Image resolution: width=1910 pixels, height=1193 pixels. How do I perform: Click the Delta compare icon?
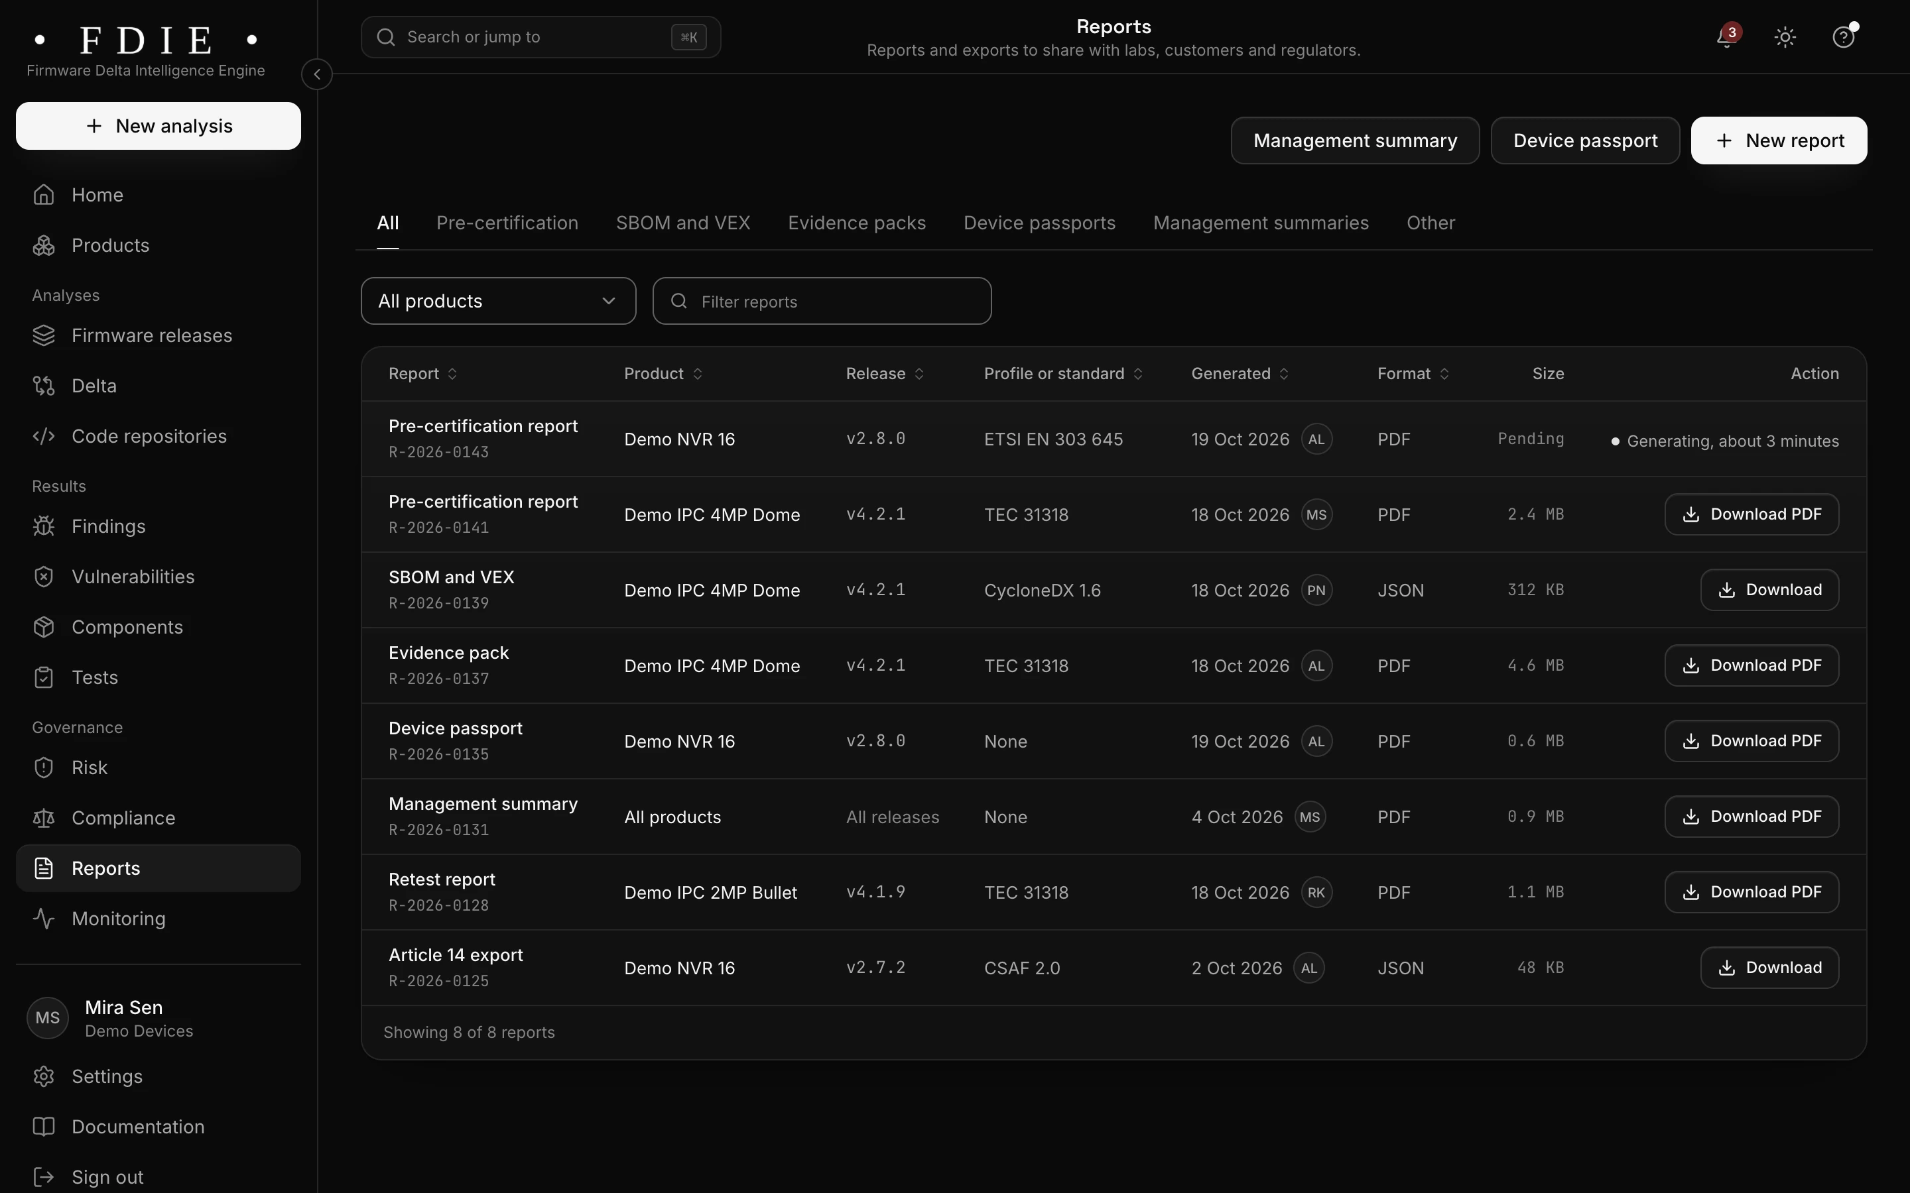(44, 386)
